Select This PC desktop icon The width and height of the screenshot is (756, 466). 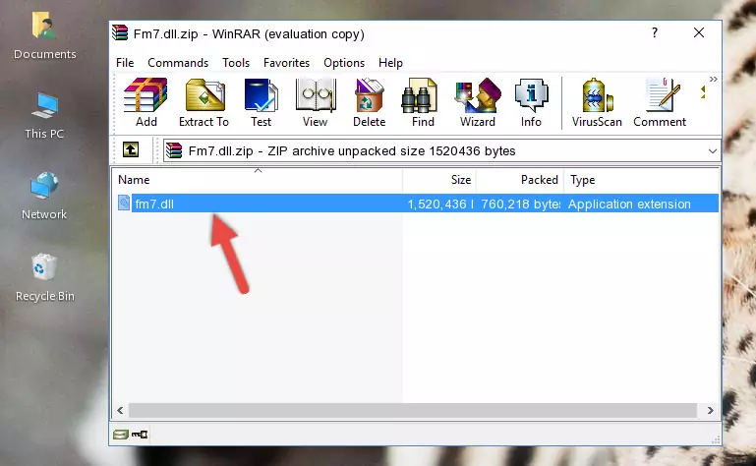(44, 116)
